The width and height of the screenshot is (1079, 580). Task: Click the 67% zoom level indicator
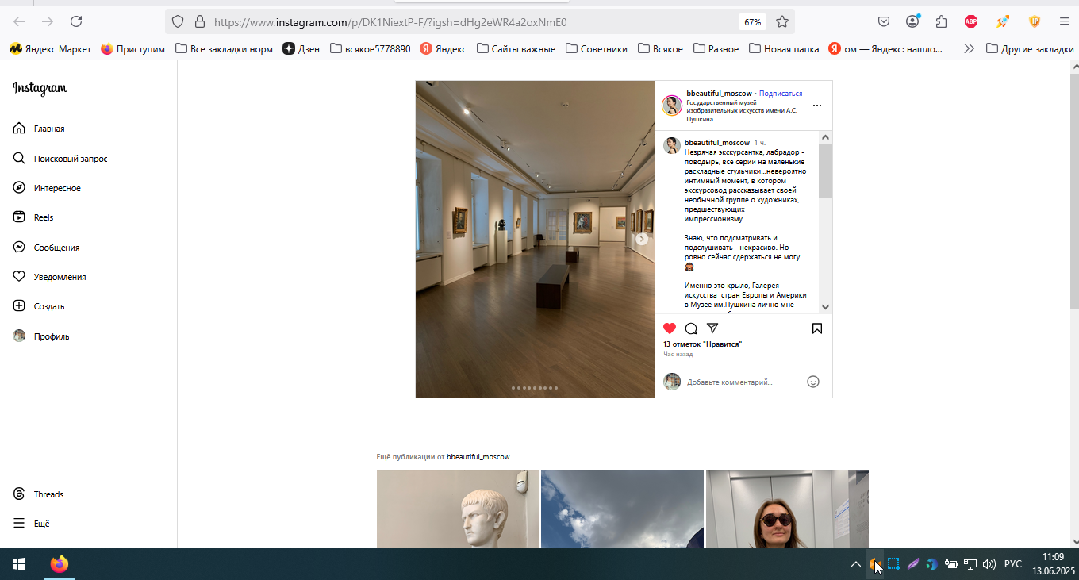753,22
